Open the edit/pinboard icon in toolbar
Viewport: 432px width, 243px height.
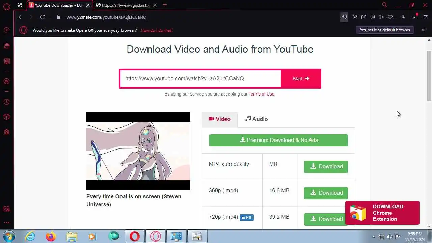pyautogui.click(x=355, y=17)
